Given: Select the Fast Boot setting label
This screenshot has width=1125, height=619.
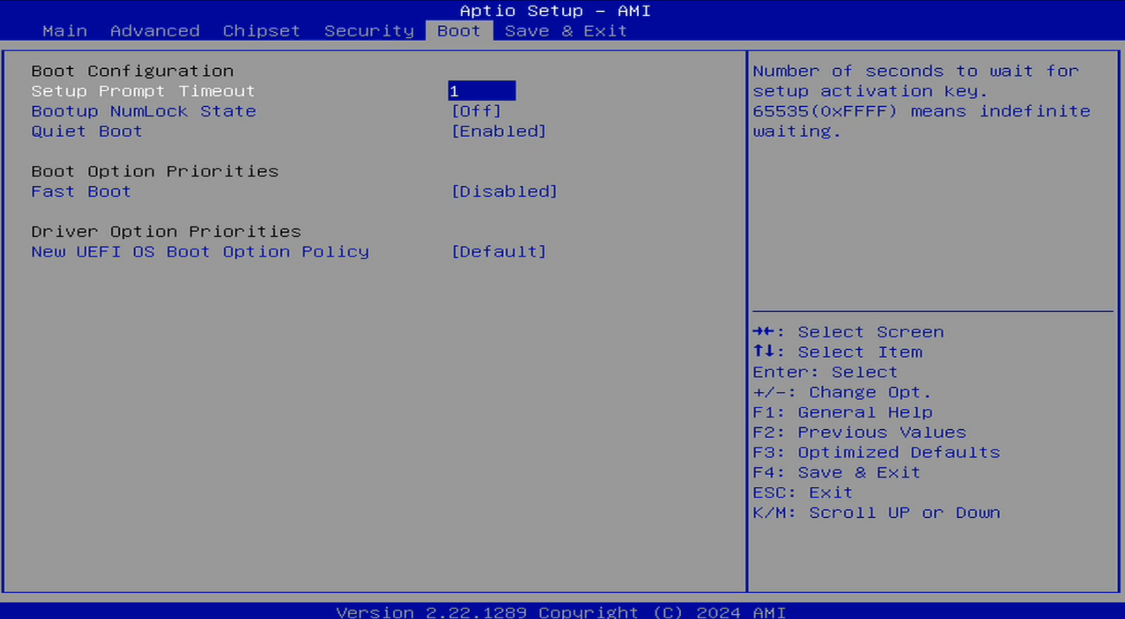Looking at the screenshot, I should tap(81, 192).
